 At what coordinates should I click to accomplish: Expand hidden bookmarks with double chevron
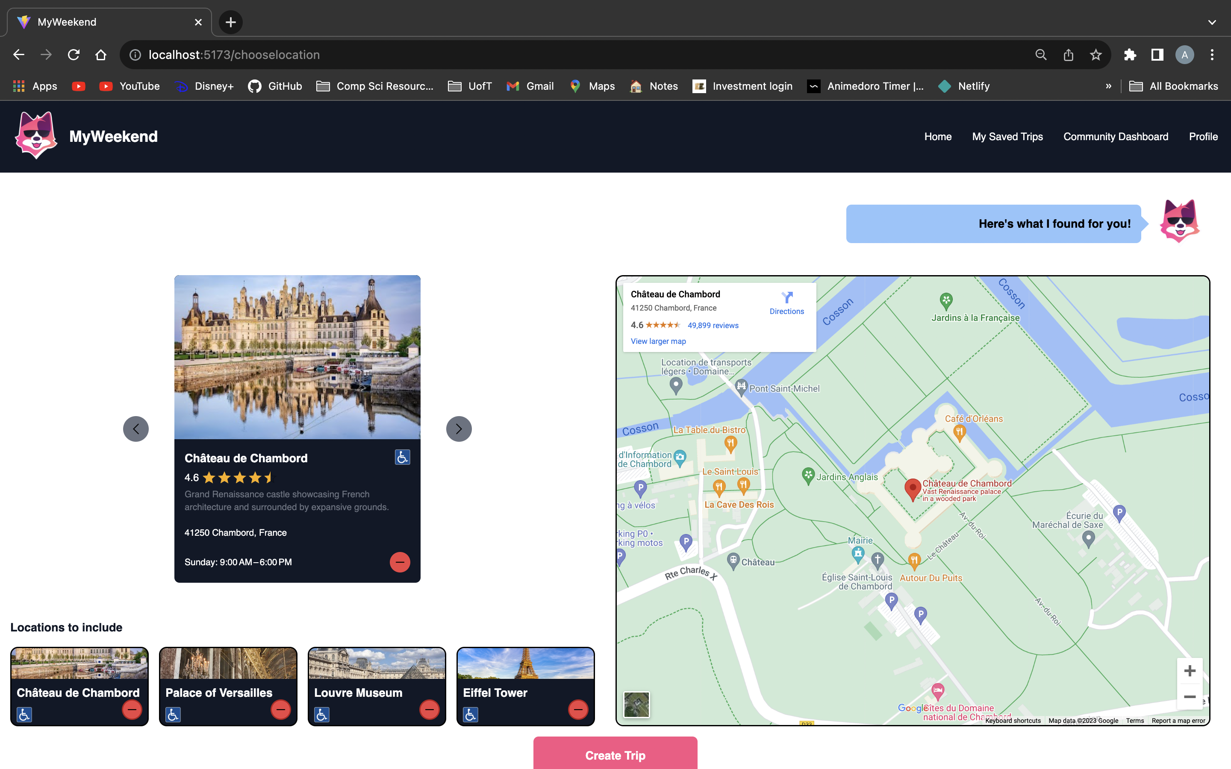[1108, 86]
